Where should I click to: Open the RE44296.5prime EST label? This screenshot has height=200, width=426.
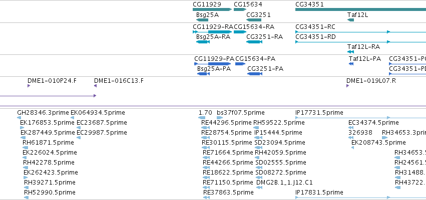tap(226, 123)
